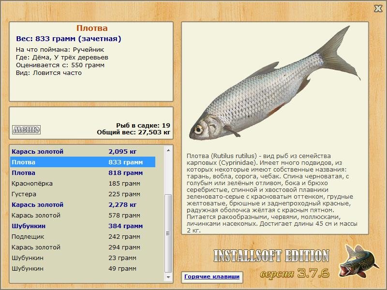Click the fish list scroll up arrow
The height and width of the screenshot is (290, 387).
click(x=168, y=150)
